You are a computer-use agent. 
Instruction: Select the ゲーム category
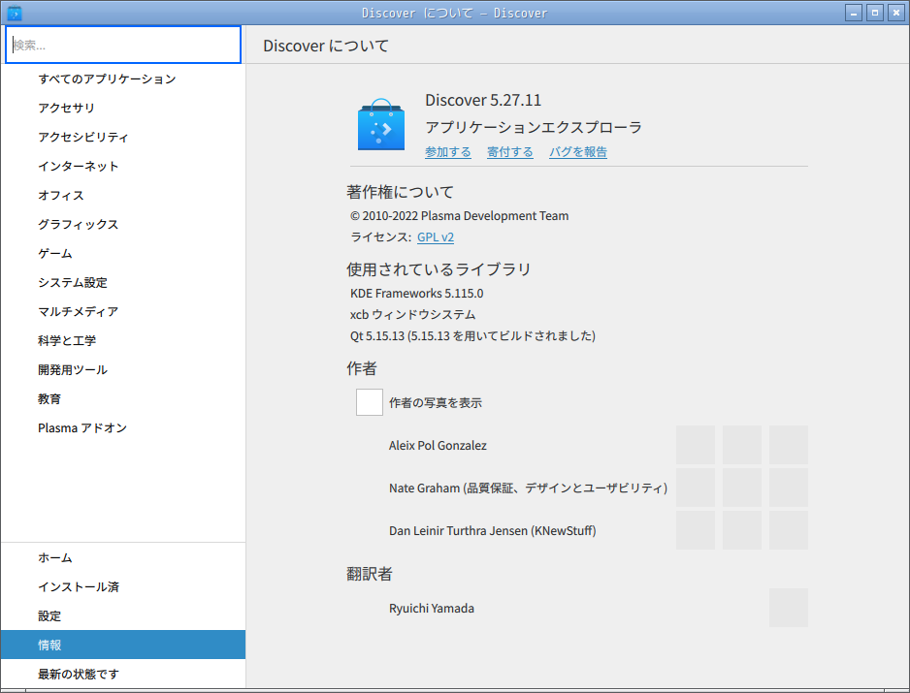pos(123,253)
